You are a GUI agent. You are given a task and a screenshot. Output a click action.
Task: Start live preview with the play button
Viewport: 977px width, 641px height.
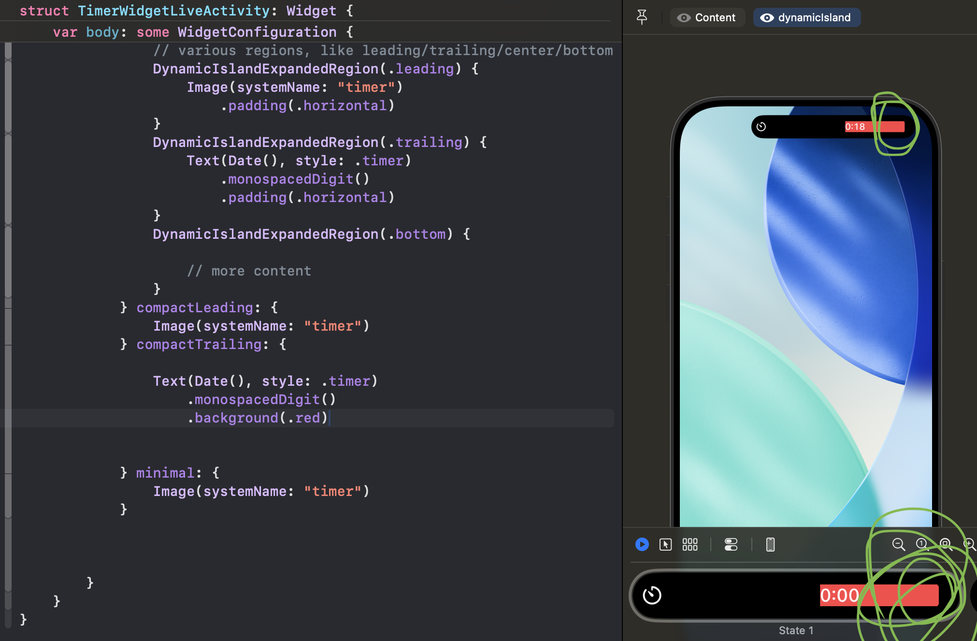[642, 544]
